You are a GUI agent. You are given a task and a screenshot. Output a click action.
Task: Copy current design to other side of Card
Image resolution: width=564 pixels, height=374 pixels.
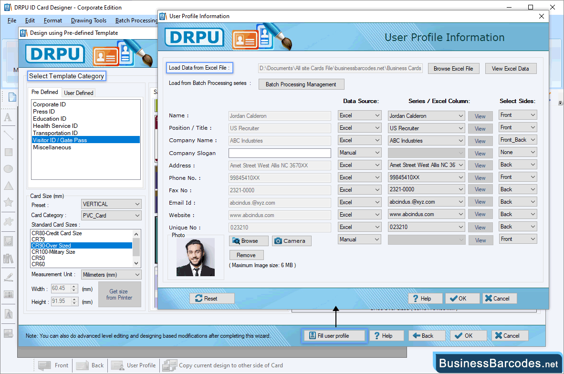click(x=223, y=365)
